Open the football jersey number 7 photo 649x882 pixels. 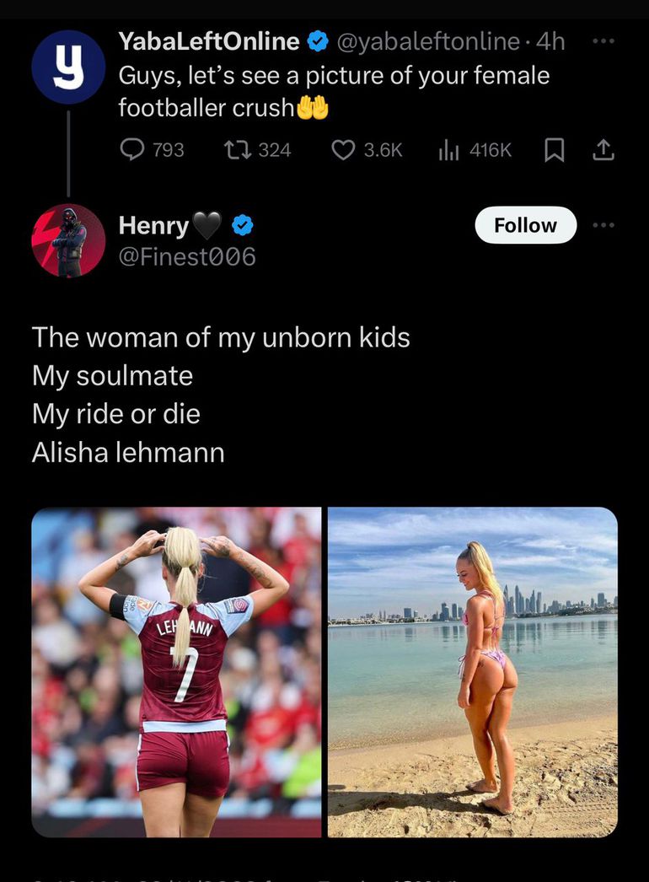click(176, 672)
